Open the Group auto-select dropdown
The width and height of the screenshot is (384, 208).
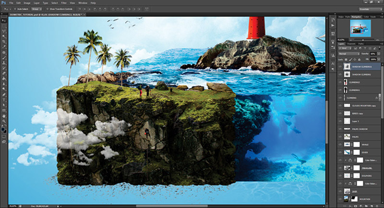[x=36, y=9]
